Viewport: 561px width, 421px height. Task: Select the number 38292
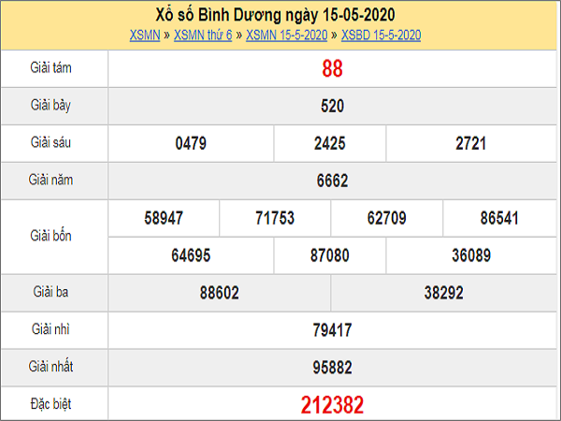click(x=443, y=293)
